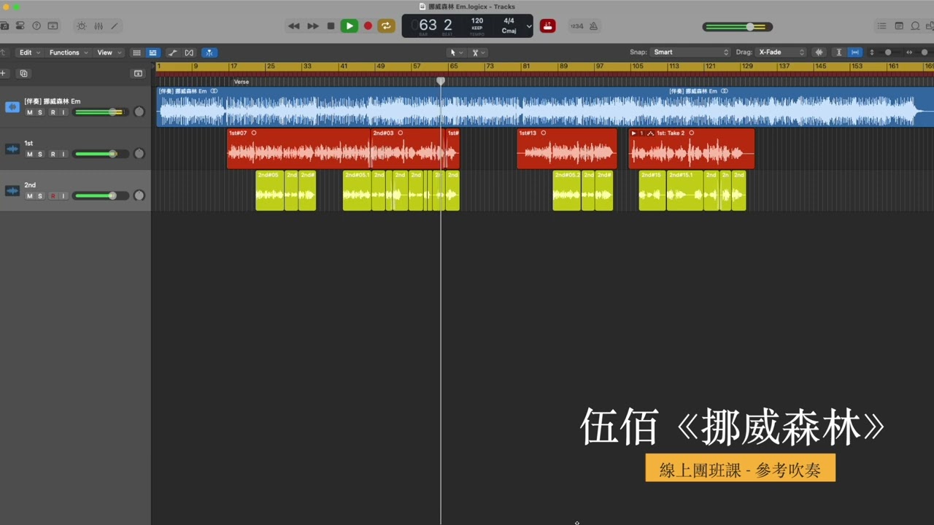Open the Snap dropdown showing Smart
Image resolution: width=934 pixels, height=525 pixels.
(x=690, y=52)
